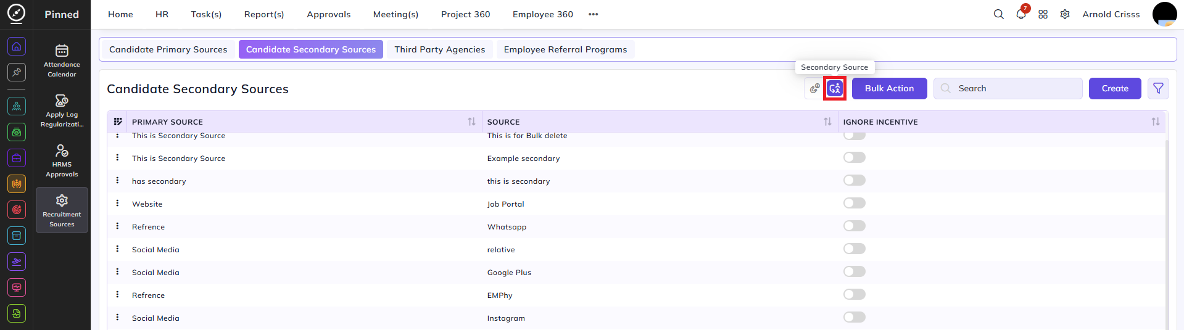The height and width of the screenshot is (330, 1184).
Task: Open Attendance Calendar pinned shortcut
Action: (62, 60)
